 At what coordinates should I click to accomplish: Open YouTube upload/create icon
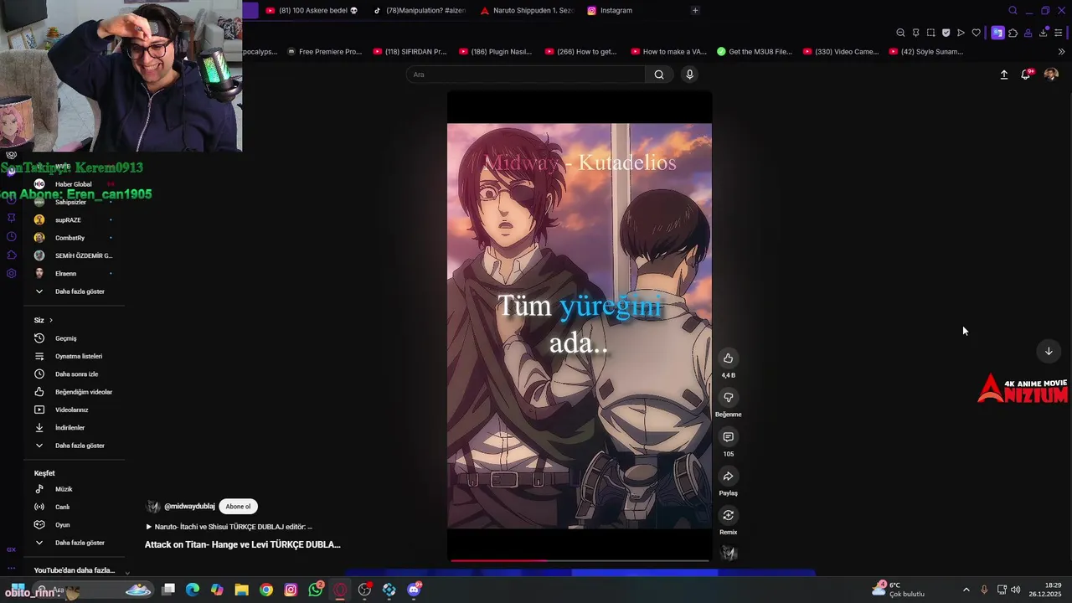(x=1003, y=75)
